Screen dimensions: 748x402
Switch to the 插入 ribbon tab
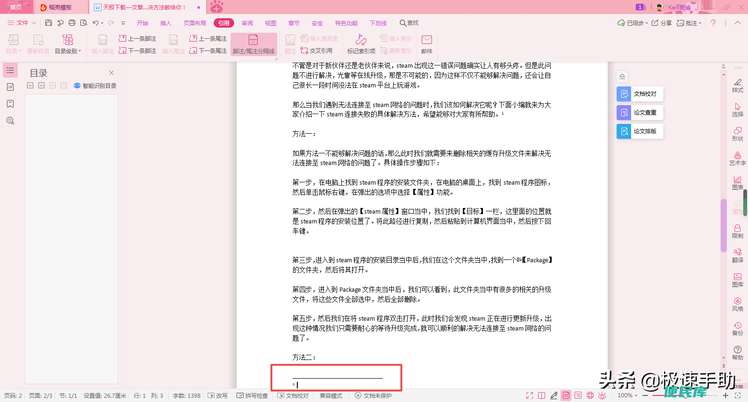[x=165, y=23]
